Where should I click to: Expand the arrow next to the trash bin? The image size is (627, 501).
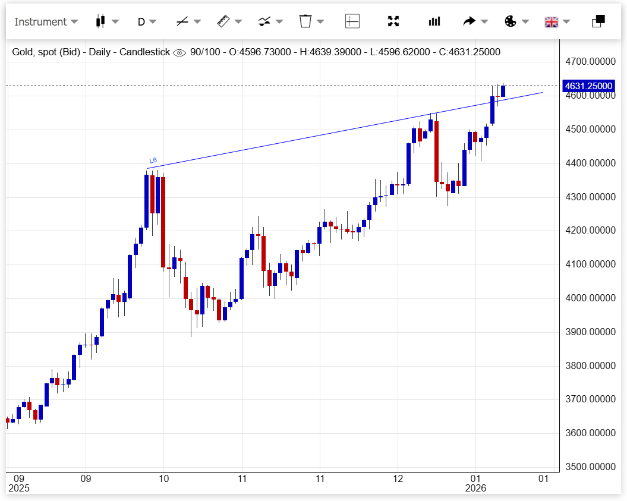tap(320, 22)
